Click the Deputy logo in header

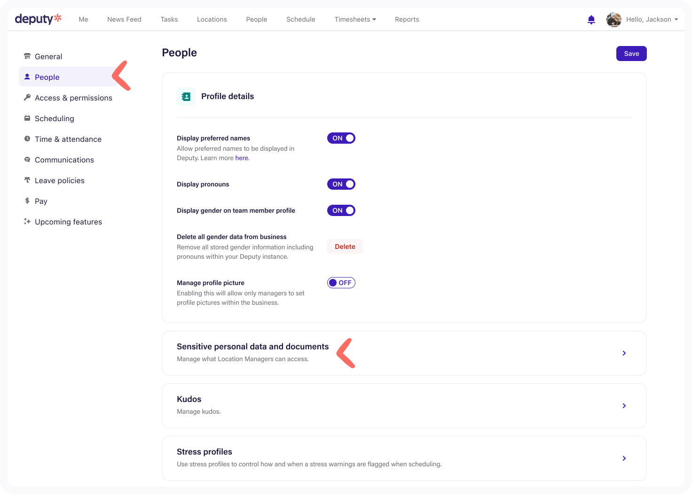[38, 19]
